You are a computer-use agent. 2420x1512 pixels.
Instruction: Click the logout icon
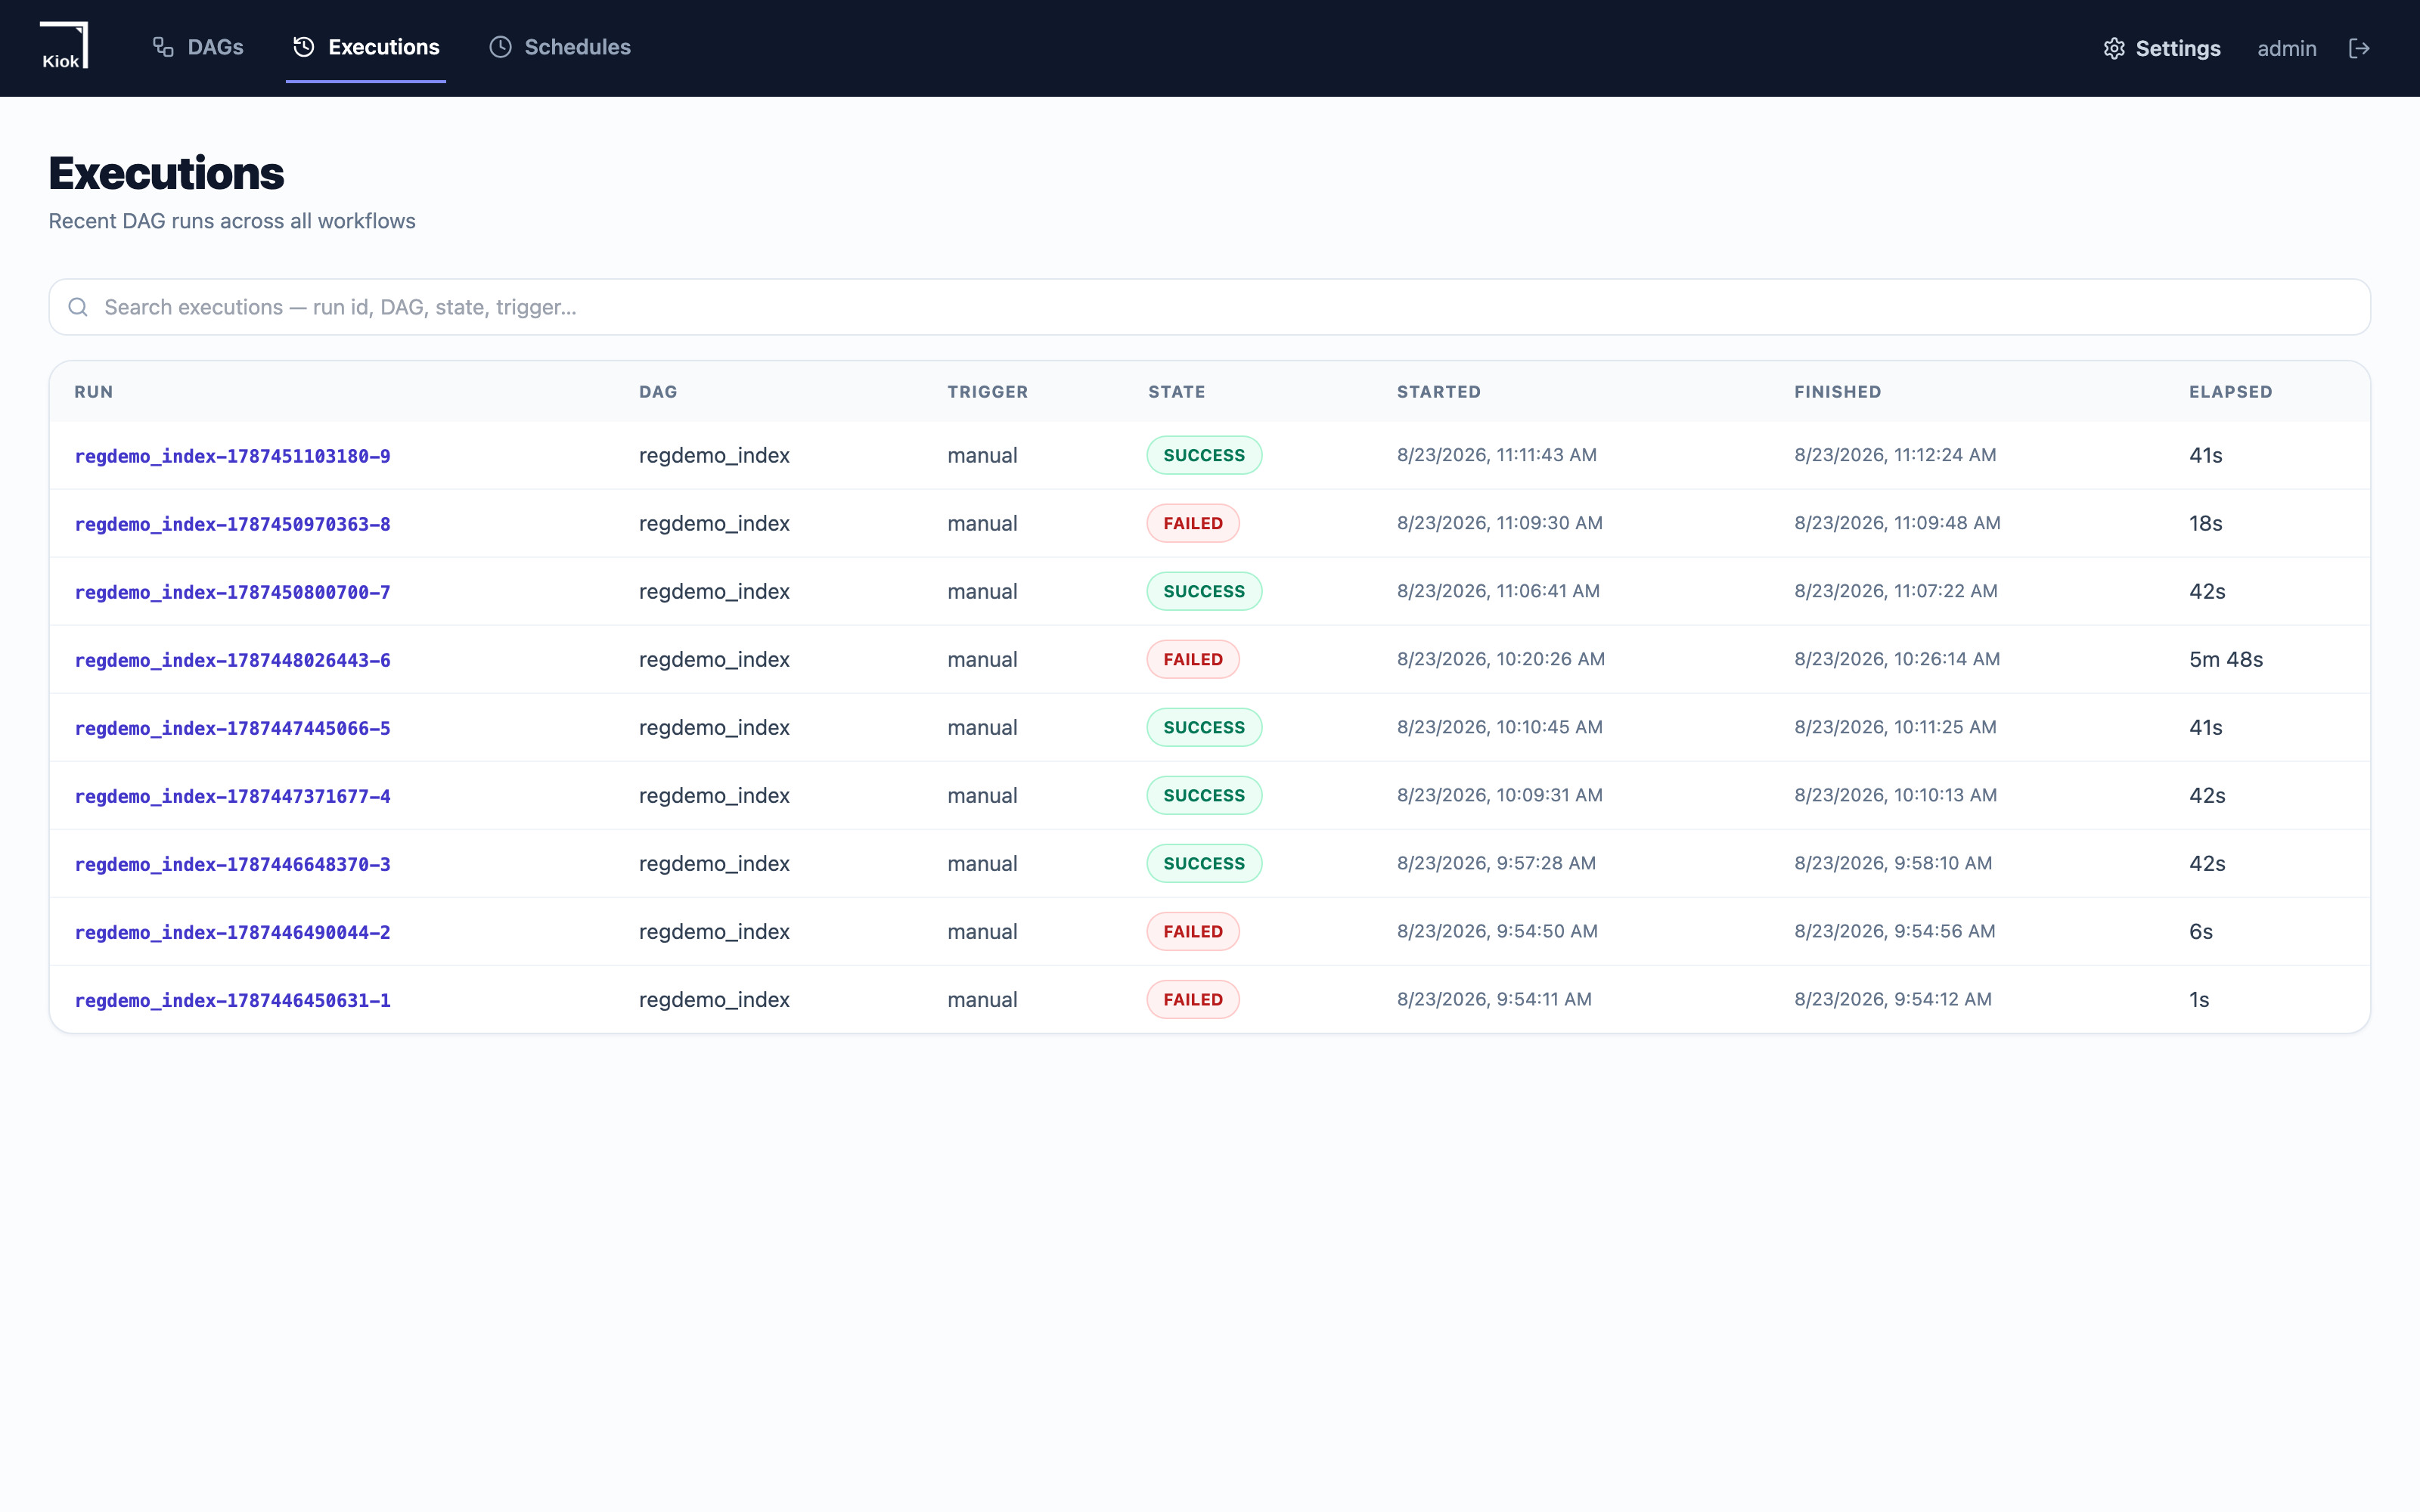pos(2358,48)
